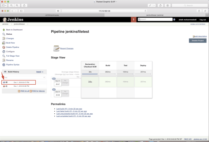Click the search help question-mark icon
Image resolution: width=209 pixels, height=142 pixels.
click(174, 20)
